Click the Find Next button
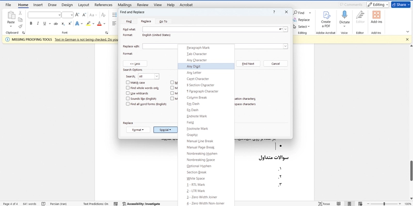Viewport: 413px width, 206px height. click(x=248, y=63)
